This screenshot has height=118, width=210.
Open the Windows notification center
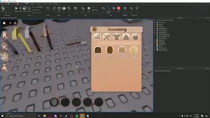click(x=202, y=116)
